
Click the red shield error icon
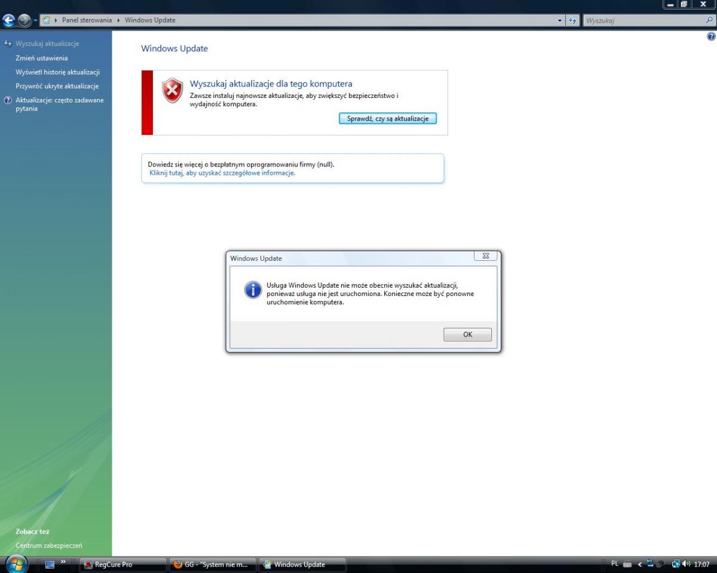(172, 91)
